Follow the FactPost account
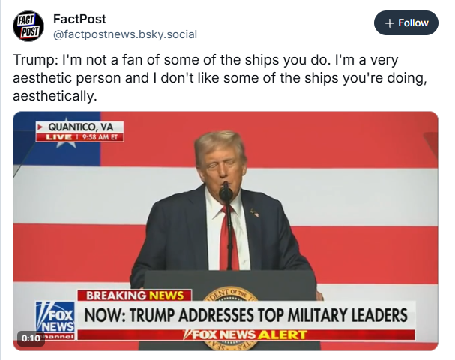Screen dimensions: 455x360 coord(406,23)
